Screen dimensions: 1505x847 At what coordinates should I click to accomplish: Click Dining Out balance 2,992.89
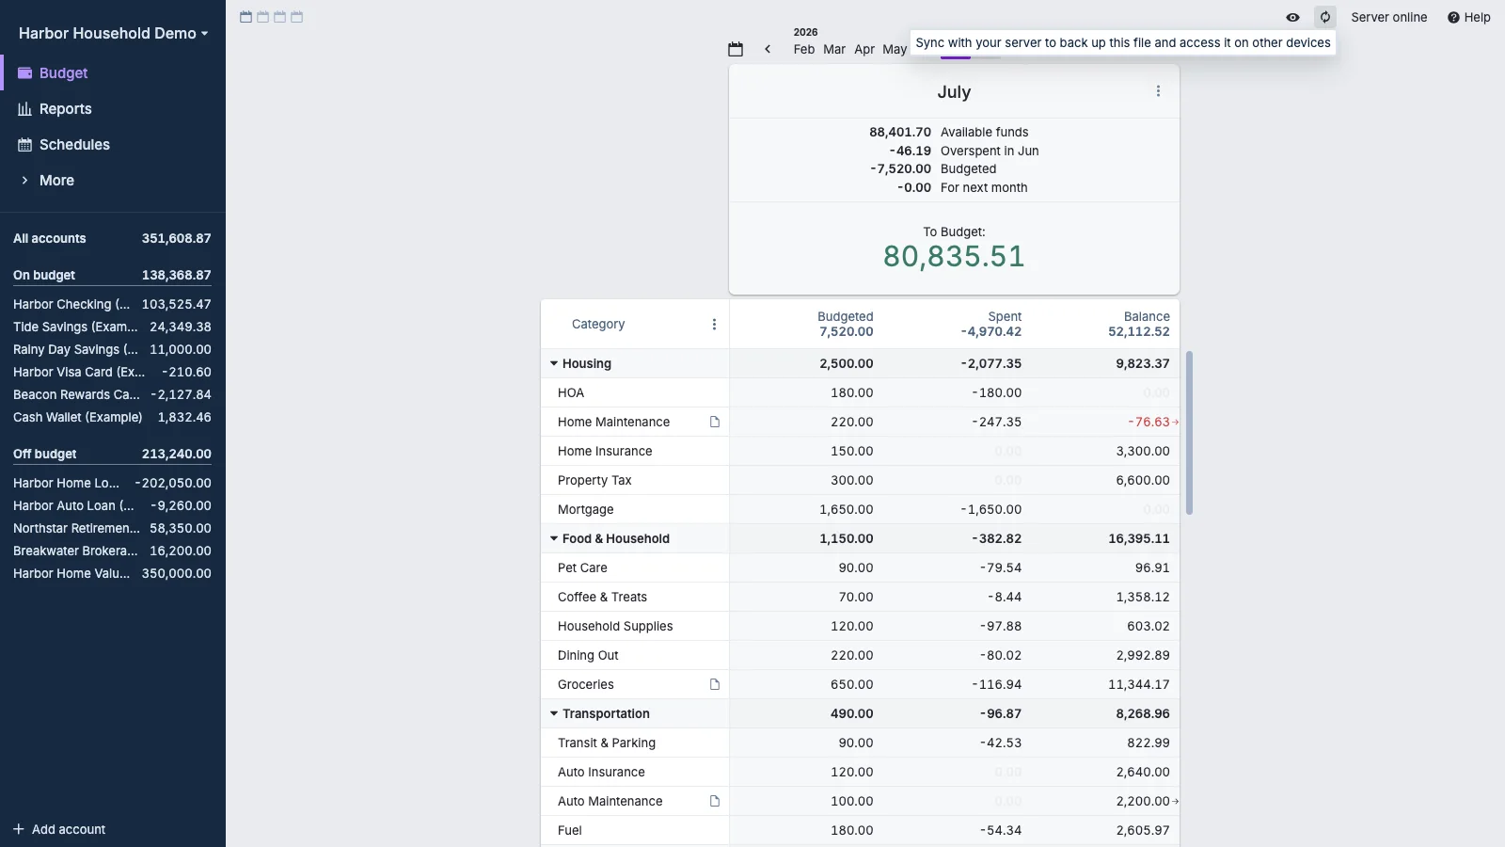point(1143,655)
